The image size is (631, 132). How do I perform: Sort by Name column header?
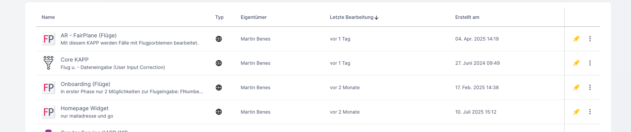point(48,17)
